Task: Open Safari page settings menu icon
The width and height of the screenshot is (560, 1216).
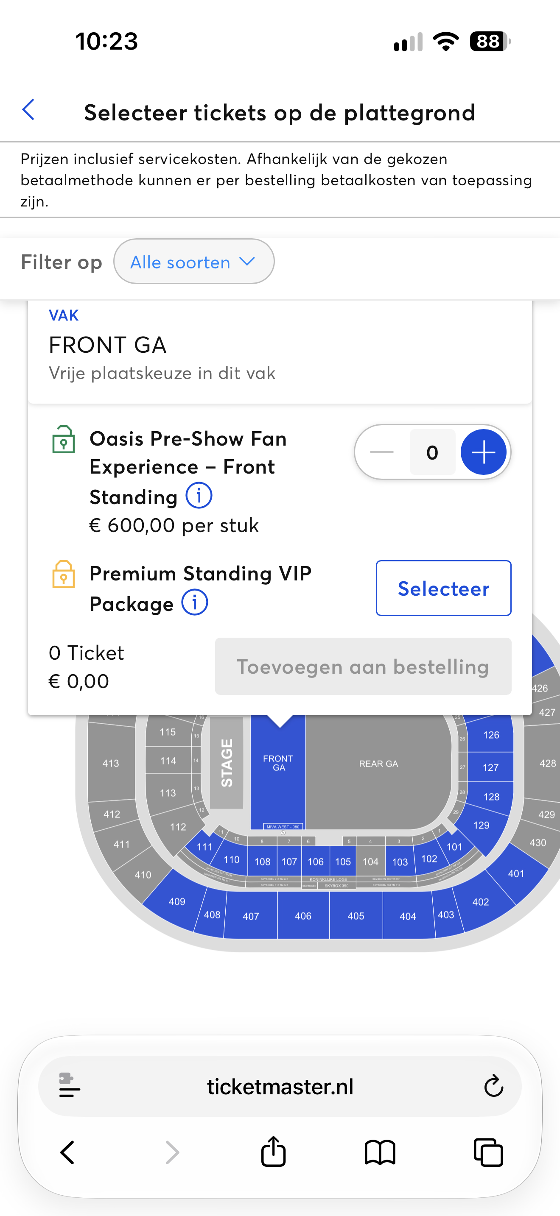Action: coord(70,1085)
